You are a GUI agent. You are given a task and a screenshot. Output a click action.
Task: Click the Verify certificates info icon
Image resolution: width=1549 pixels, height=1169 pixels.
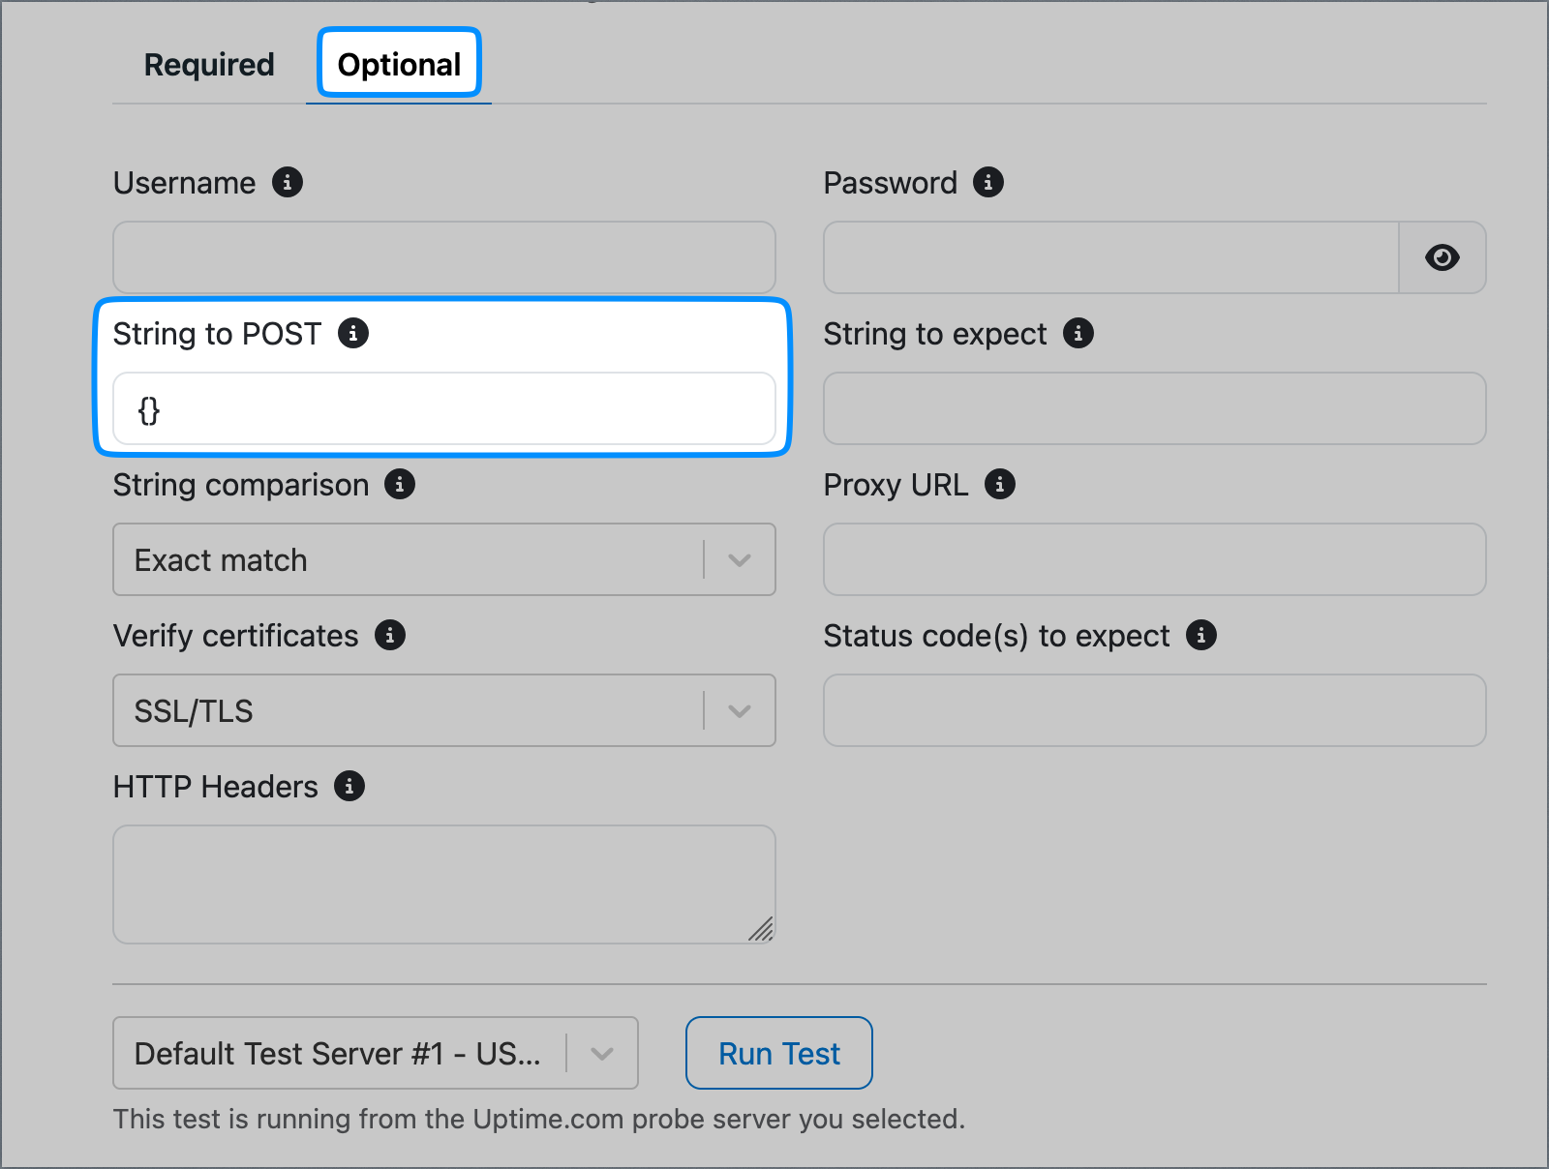click(390, 635)
